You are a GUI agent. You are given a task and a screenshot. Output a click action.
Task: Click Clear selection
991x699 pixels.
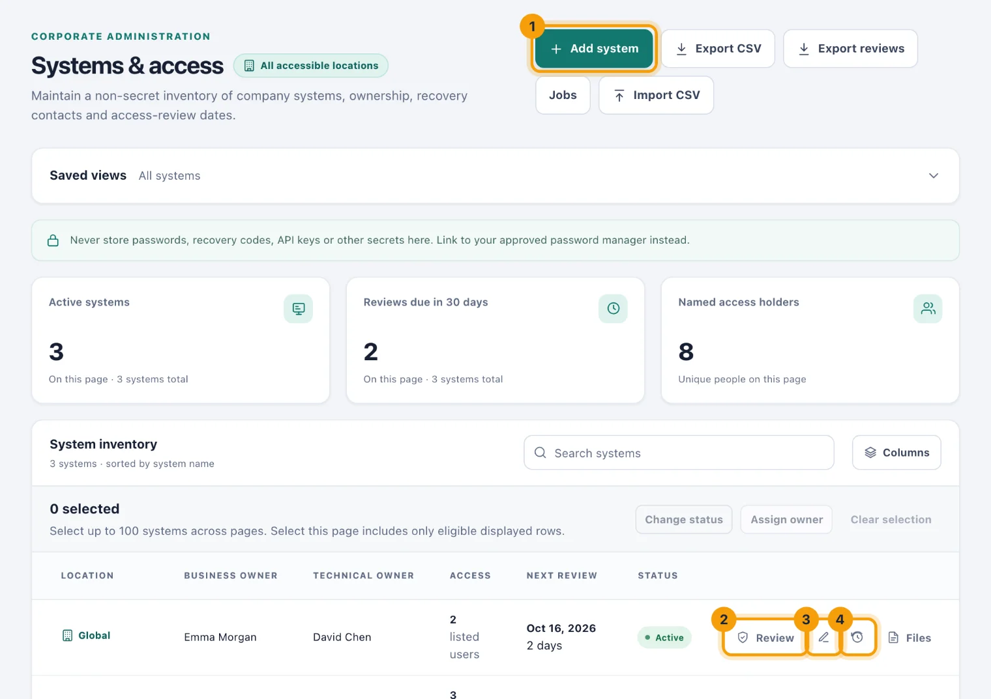click(x=891, y=520)
